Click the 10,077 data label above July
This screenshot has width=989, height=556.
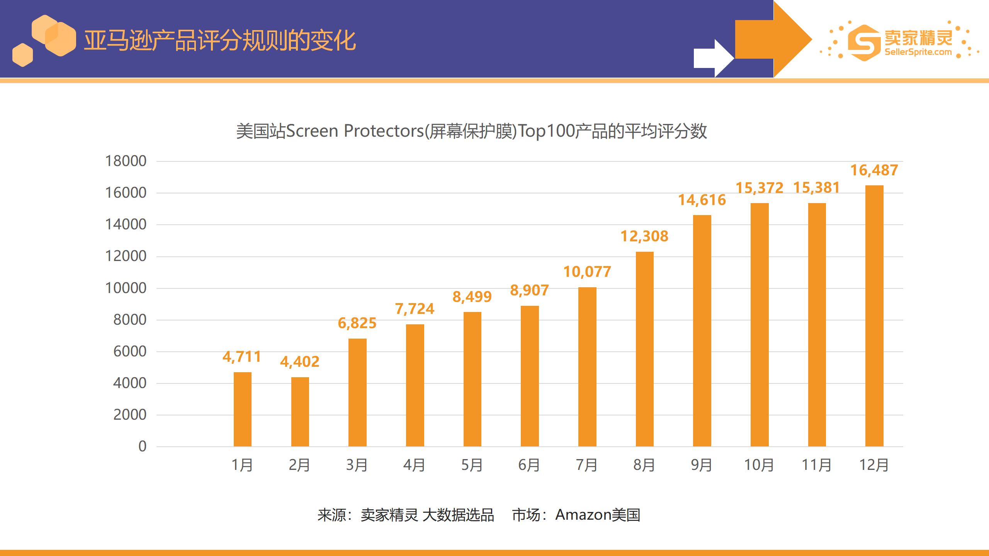coord(587,272)
